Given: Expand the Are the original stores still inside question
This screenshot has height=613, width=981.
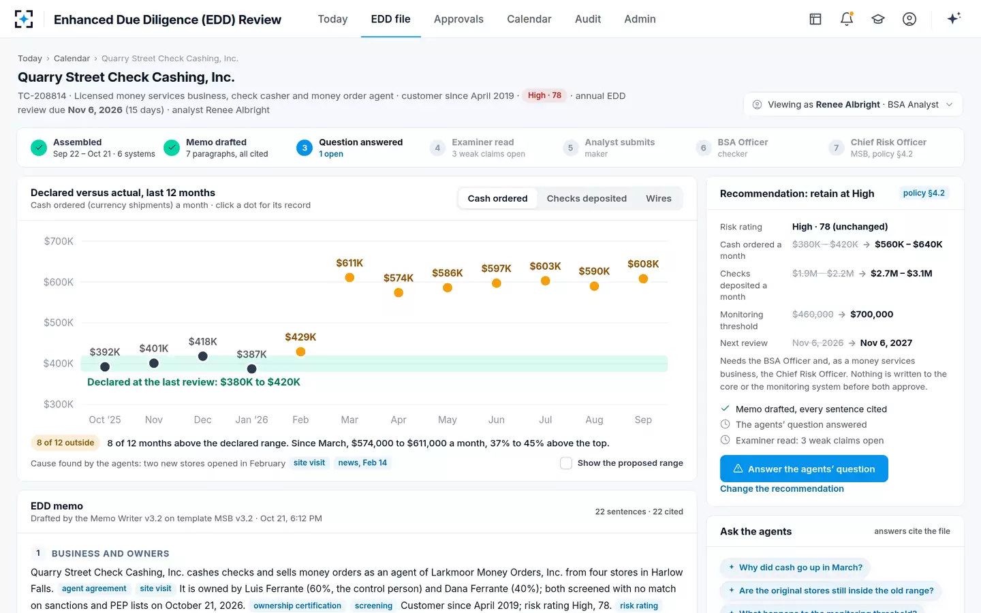Looking at the screenshot, I should [831, 591].
